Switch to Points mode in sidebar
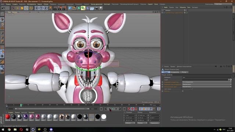235x132 pixels. (2, 33)
